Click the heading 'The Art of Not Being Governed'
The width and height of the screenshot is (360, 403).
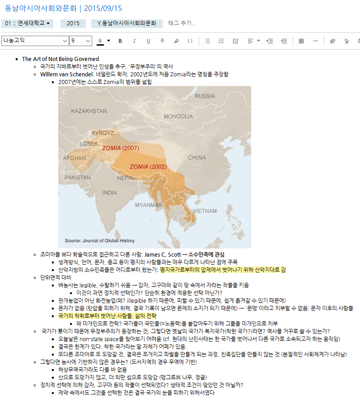pos(61,59)
